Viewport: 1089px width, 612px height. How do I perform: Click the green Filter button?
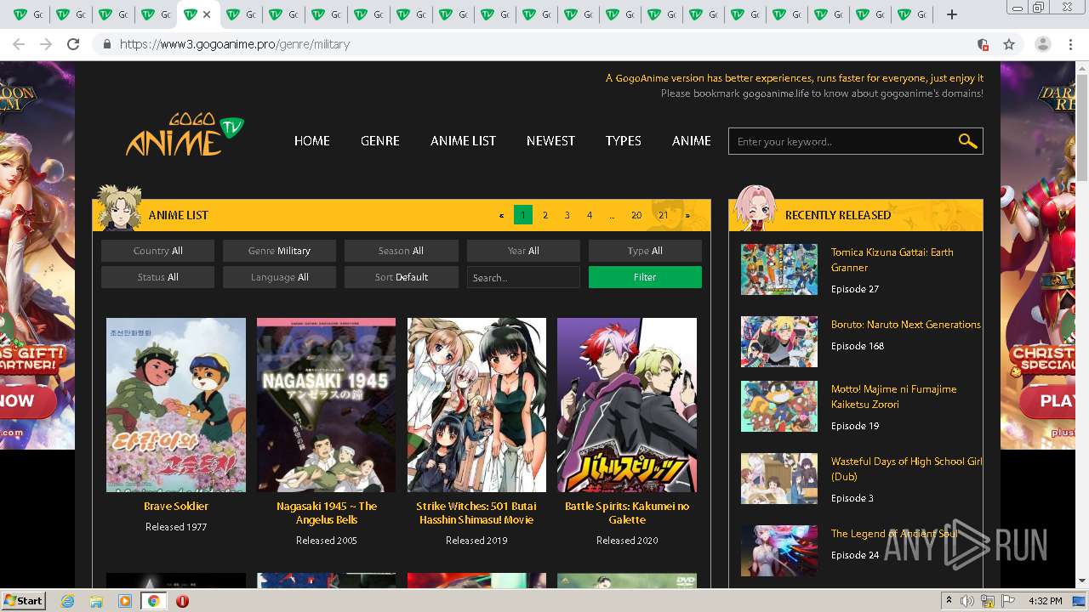coord(645,277)
